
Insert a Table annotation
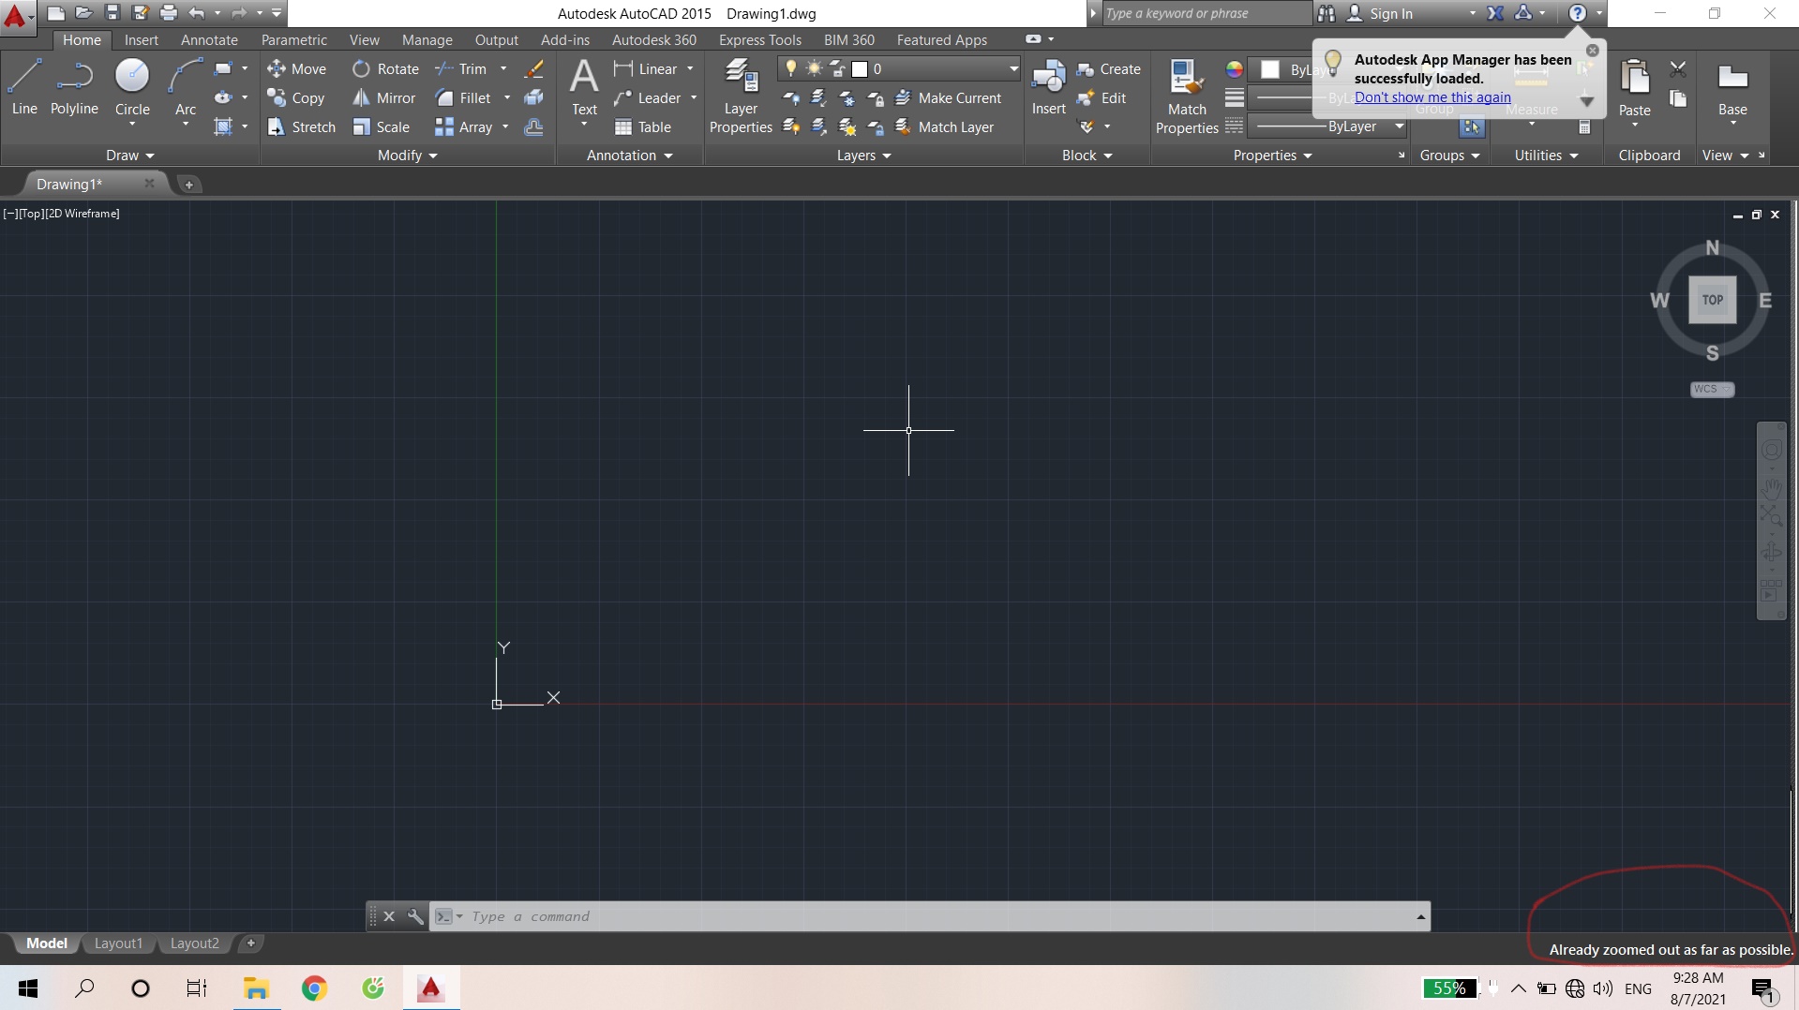(x=643, y=127)
